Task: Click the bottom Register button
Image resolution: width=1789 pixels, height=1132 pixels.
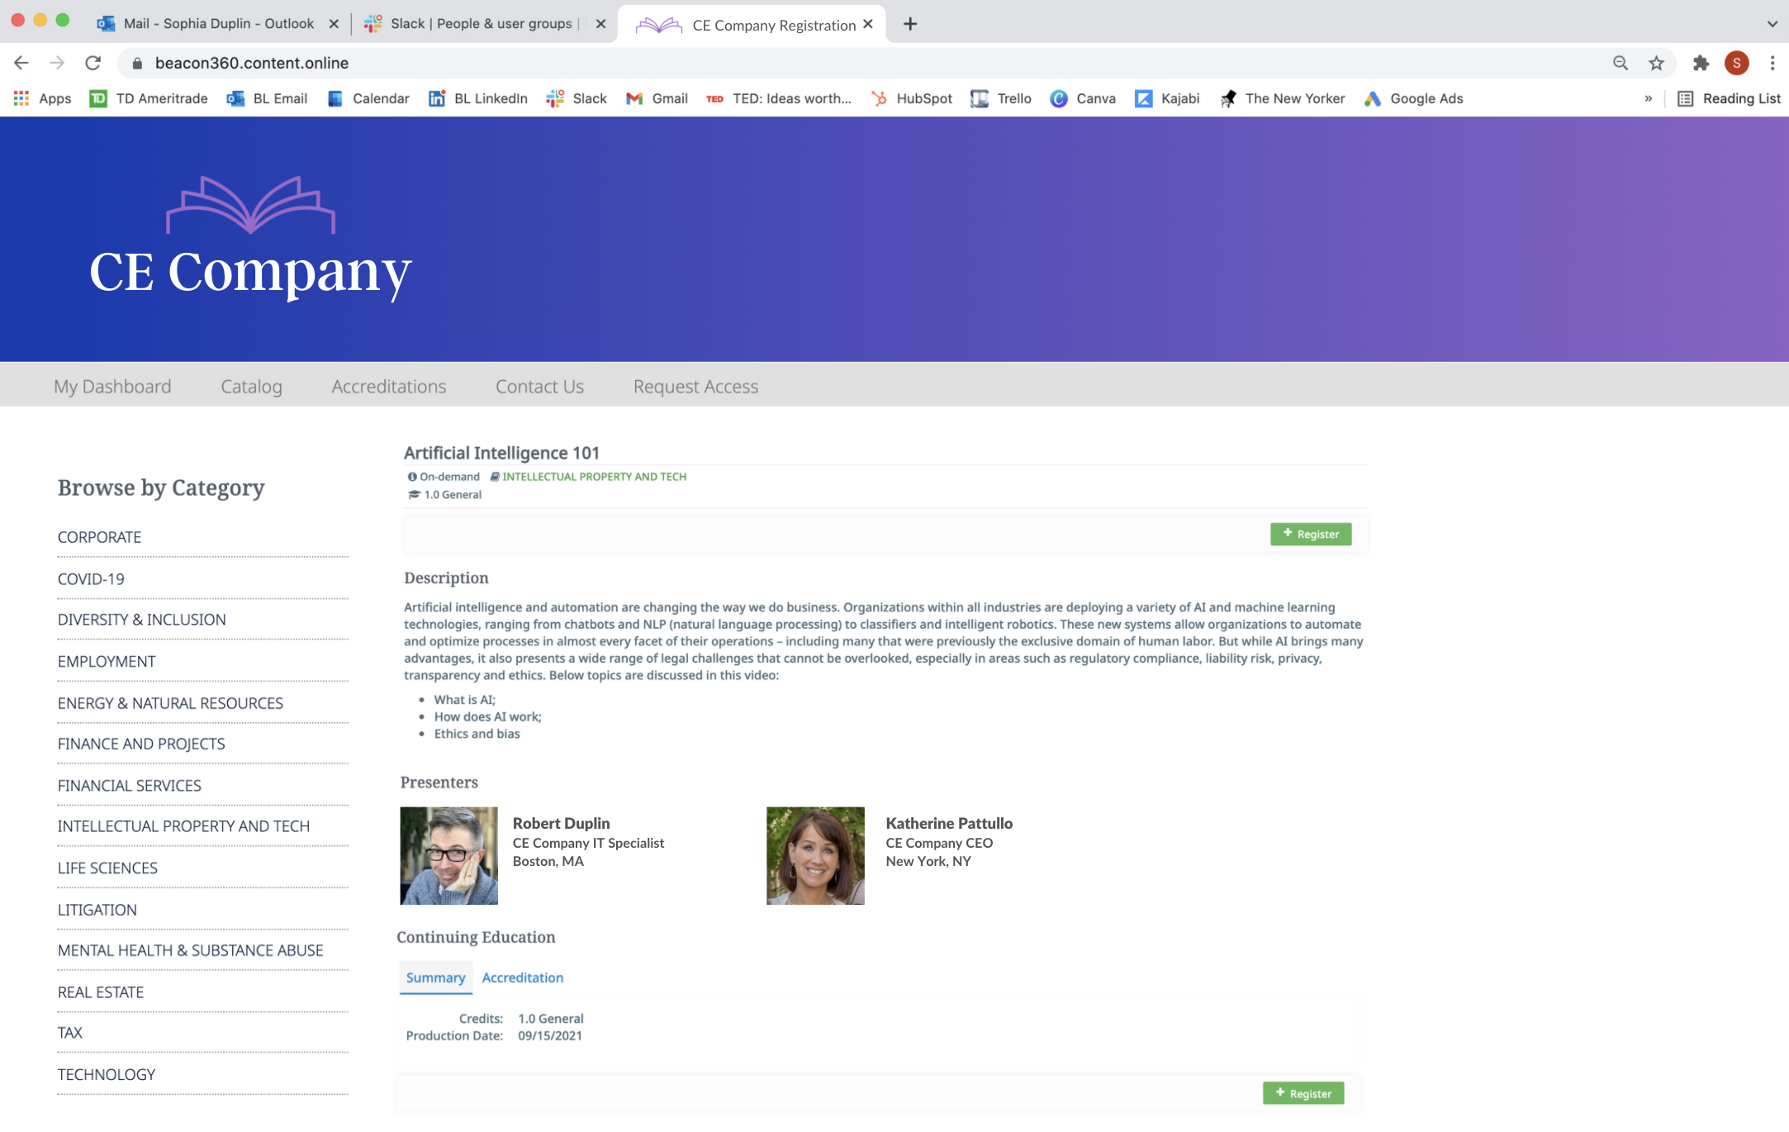Action: 1303,1093
